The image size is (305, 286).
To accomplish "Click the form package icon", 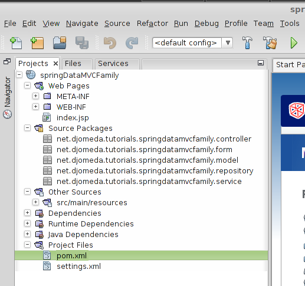I will pyautogui.click(x=47, y=149).
